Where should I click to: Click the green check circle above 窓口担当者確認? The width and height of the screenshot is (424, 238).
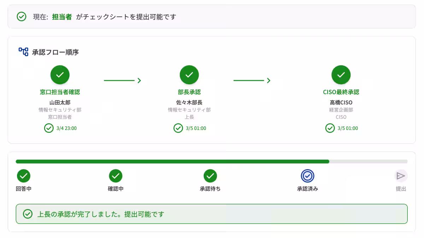(x=60, y=75)
